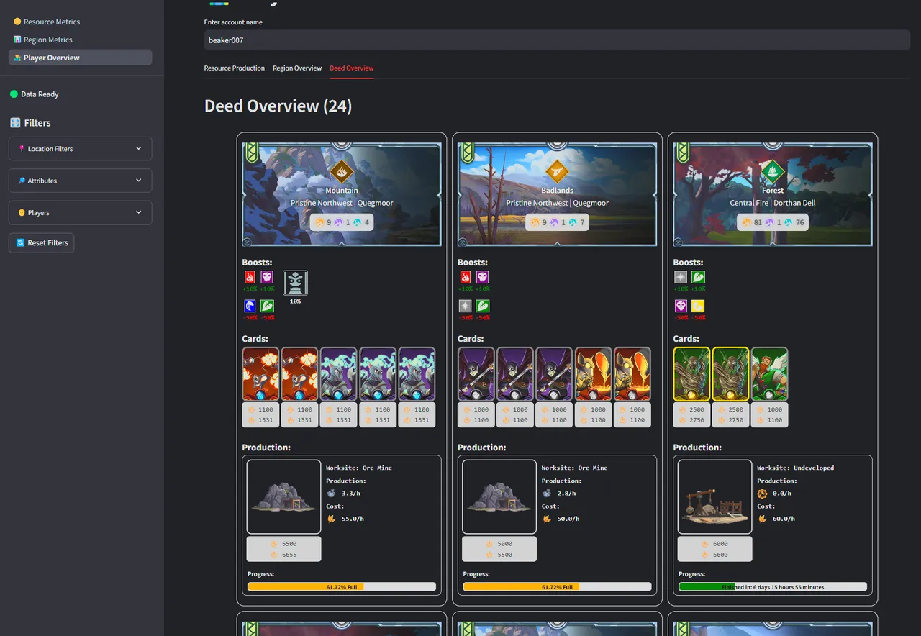Click the Ore Mine worksite image in the Badlands deed
This screenshot has width=921, height=636.
pyautogui.click(x=499, y=496)
